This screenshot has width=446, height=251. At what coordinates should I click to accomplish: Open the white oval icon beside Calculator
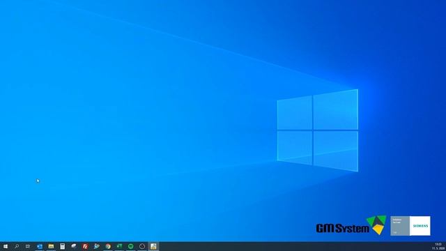coord(74,246)
